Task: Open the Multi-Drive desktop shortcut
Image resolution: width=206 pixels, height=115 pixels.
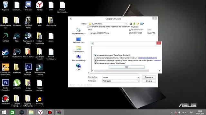Action: pyautogui.click(x=17, y=53)
